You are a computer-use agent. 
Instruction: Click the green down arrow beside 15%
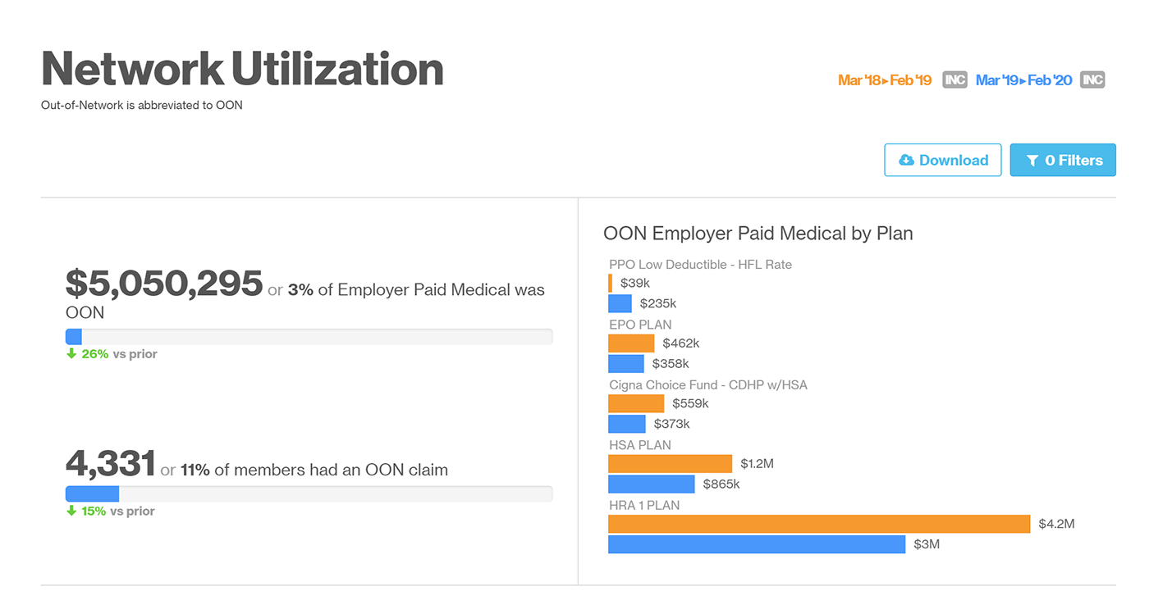[71, 511]
